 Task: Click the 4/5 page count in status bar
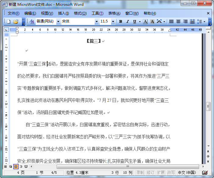(54, 173)
